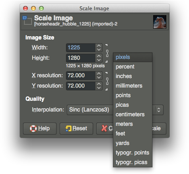Image resolution: width=189 pixels, height=174 pixels.
Task: Increase Width with the up stepper arrow
Action: click(99, 46)
